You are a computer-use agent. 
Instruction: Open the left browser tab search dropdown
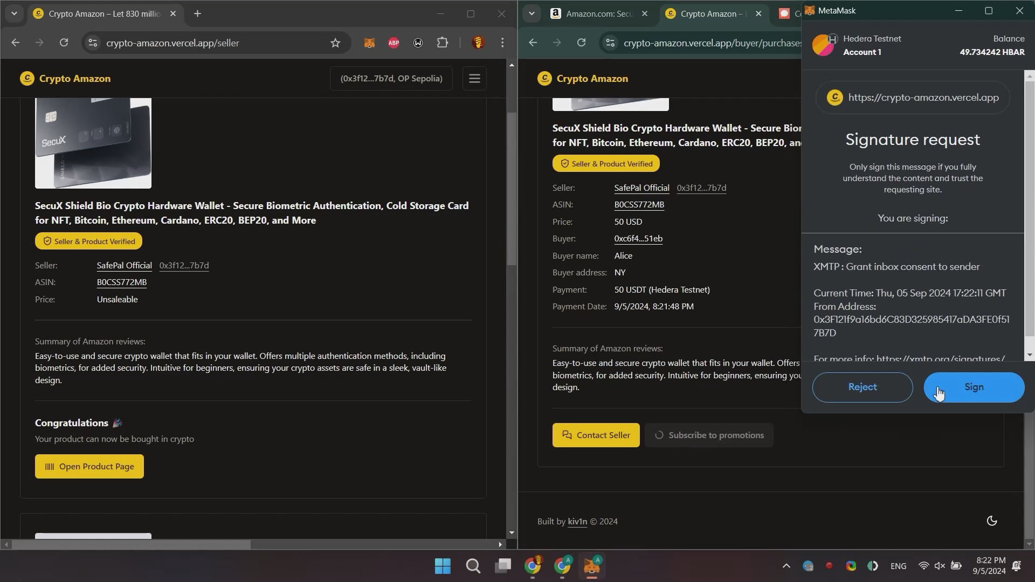click(x=14, y=13)
